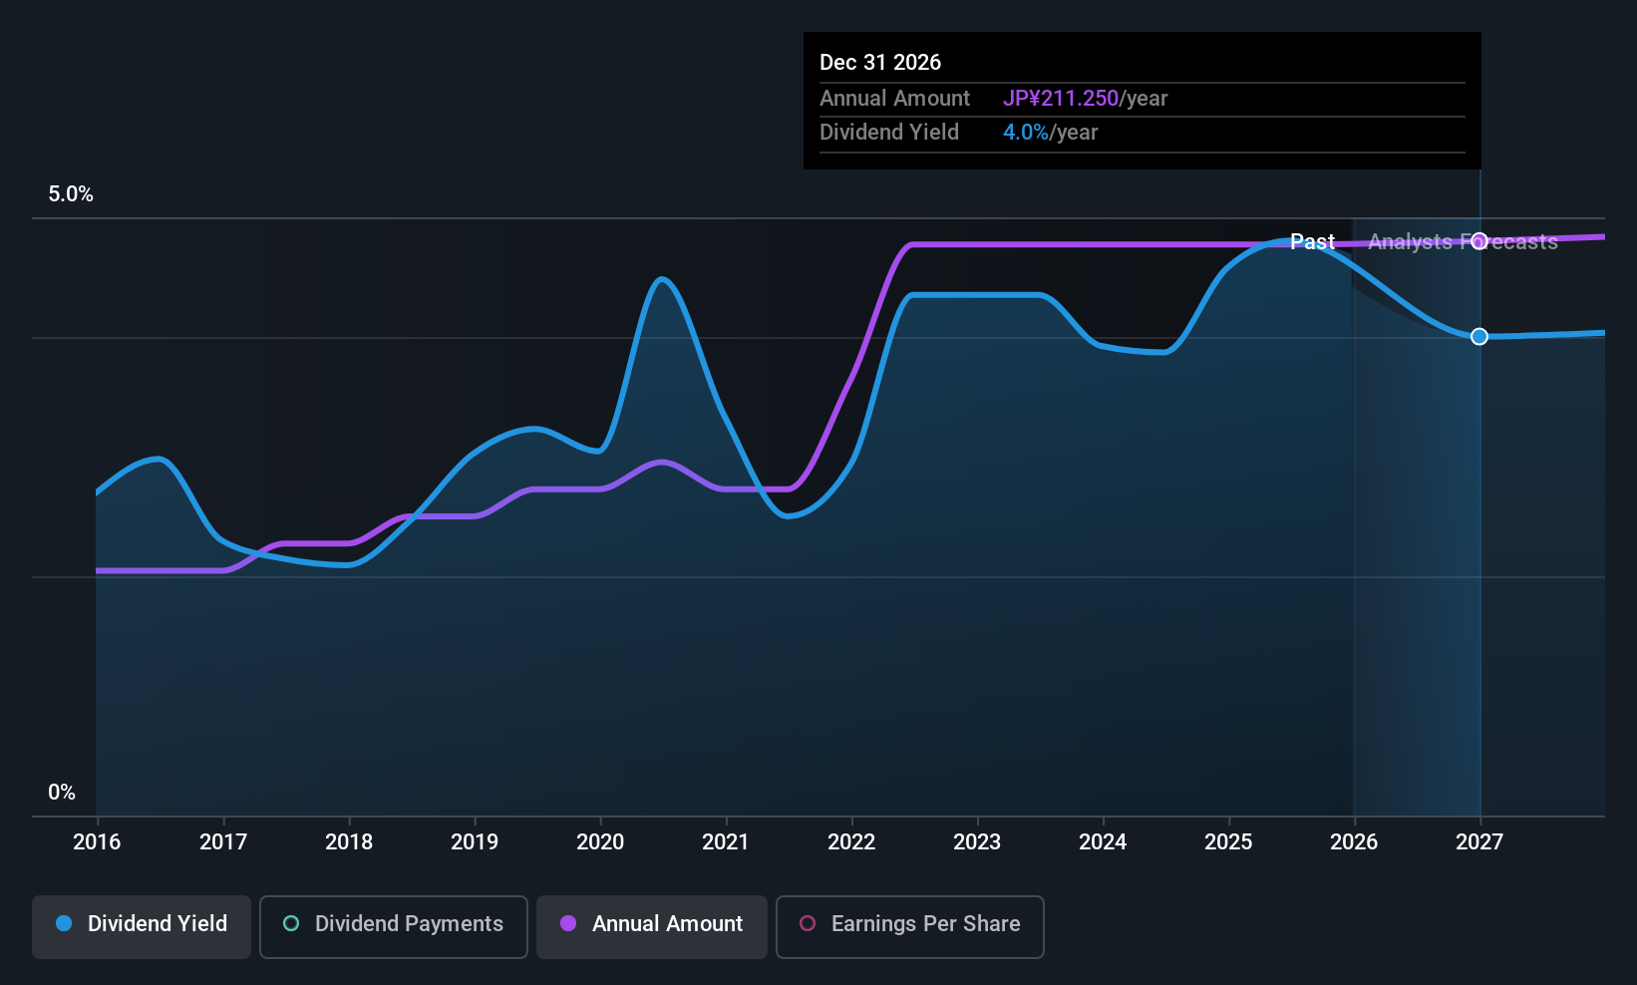Click the 2020 x-axis label
This screenshot has width=1637, height=985.
tap(600, 842)
